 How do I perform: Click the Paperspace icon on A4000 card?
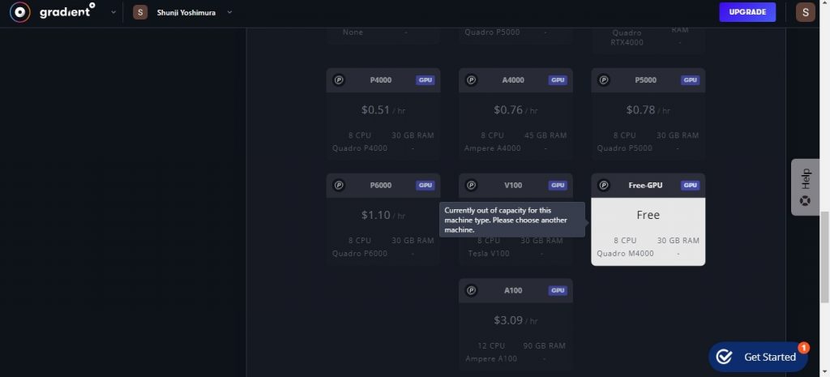471,80
